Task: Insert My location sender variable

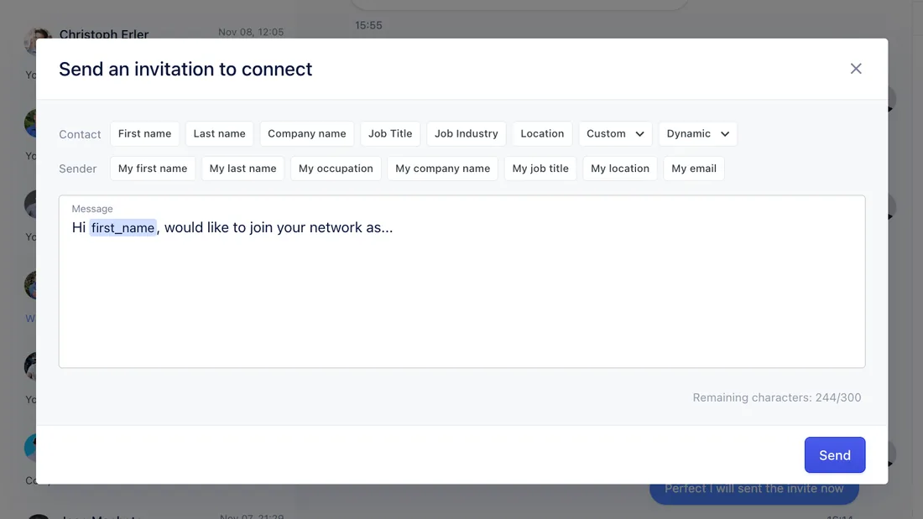Action: tap(620, 169)
